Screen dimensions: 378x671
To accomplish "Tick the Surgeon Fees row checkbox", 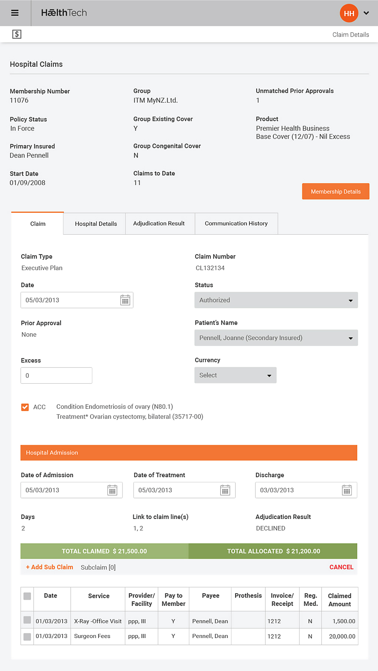I will 27,637.
